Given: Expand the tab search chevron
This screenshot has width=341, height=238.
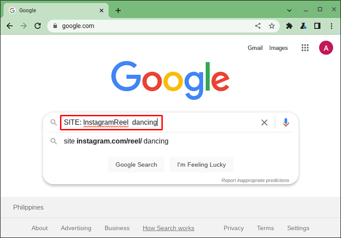Looking at the screenshot, I should click(290, 10).
